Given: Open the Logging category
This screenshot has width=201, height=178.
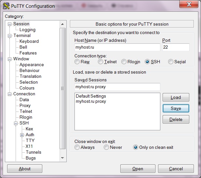Looking at the screenshot, I should pos(27,30).
